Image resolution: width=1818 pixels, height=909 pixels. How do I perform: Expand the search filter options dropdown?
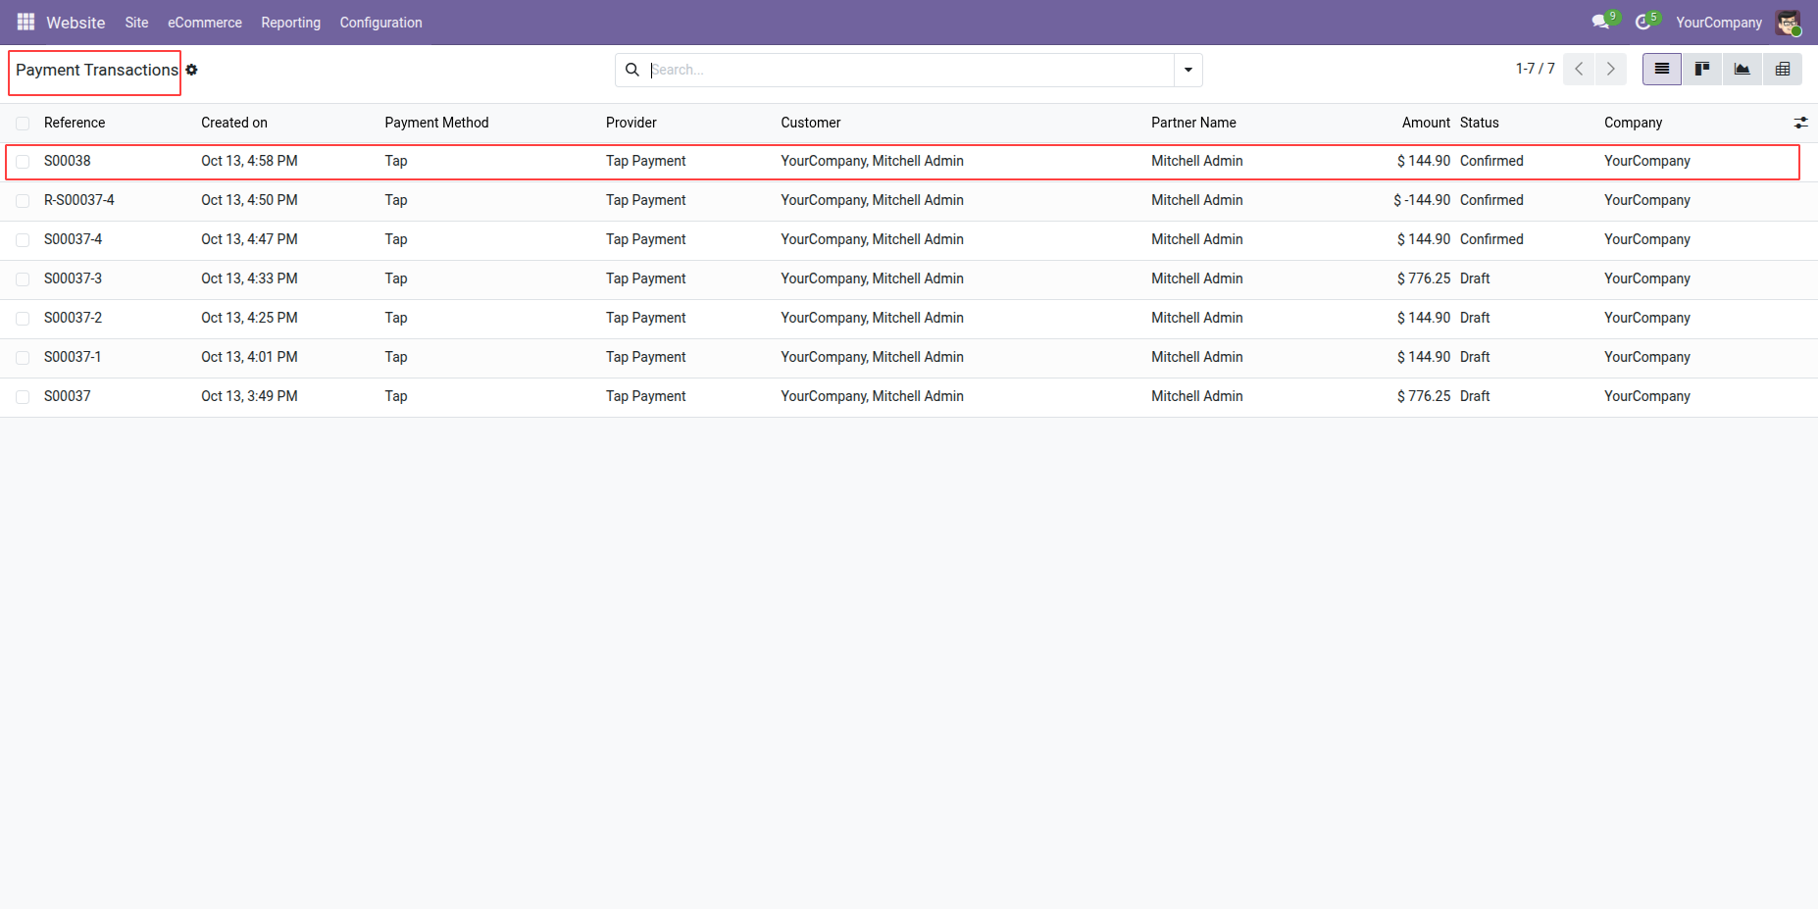click(1187, 70)
